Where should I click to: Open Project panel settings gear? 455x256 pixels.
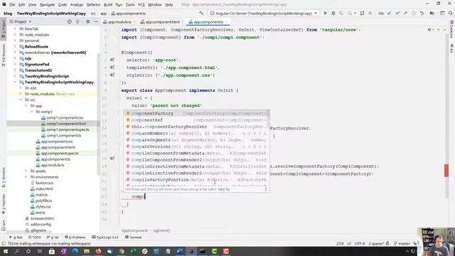[x=87, y=21]
